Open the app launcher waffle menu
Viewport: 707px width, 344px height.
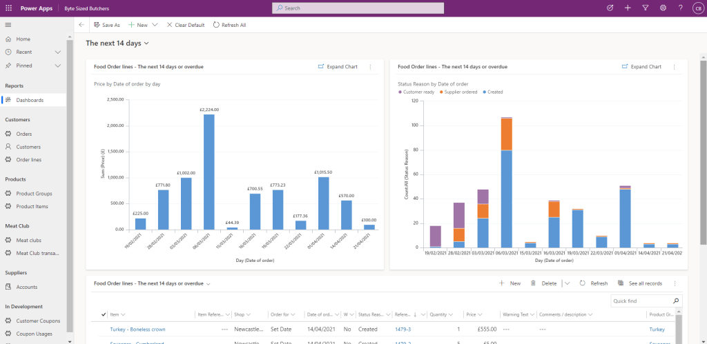(8, 8)
